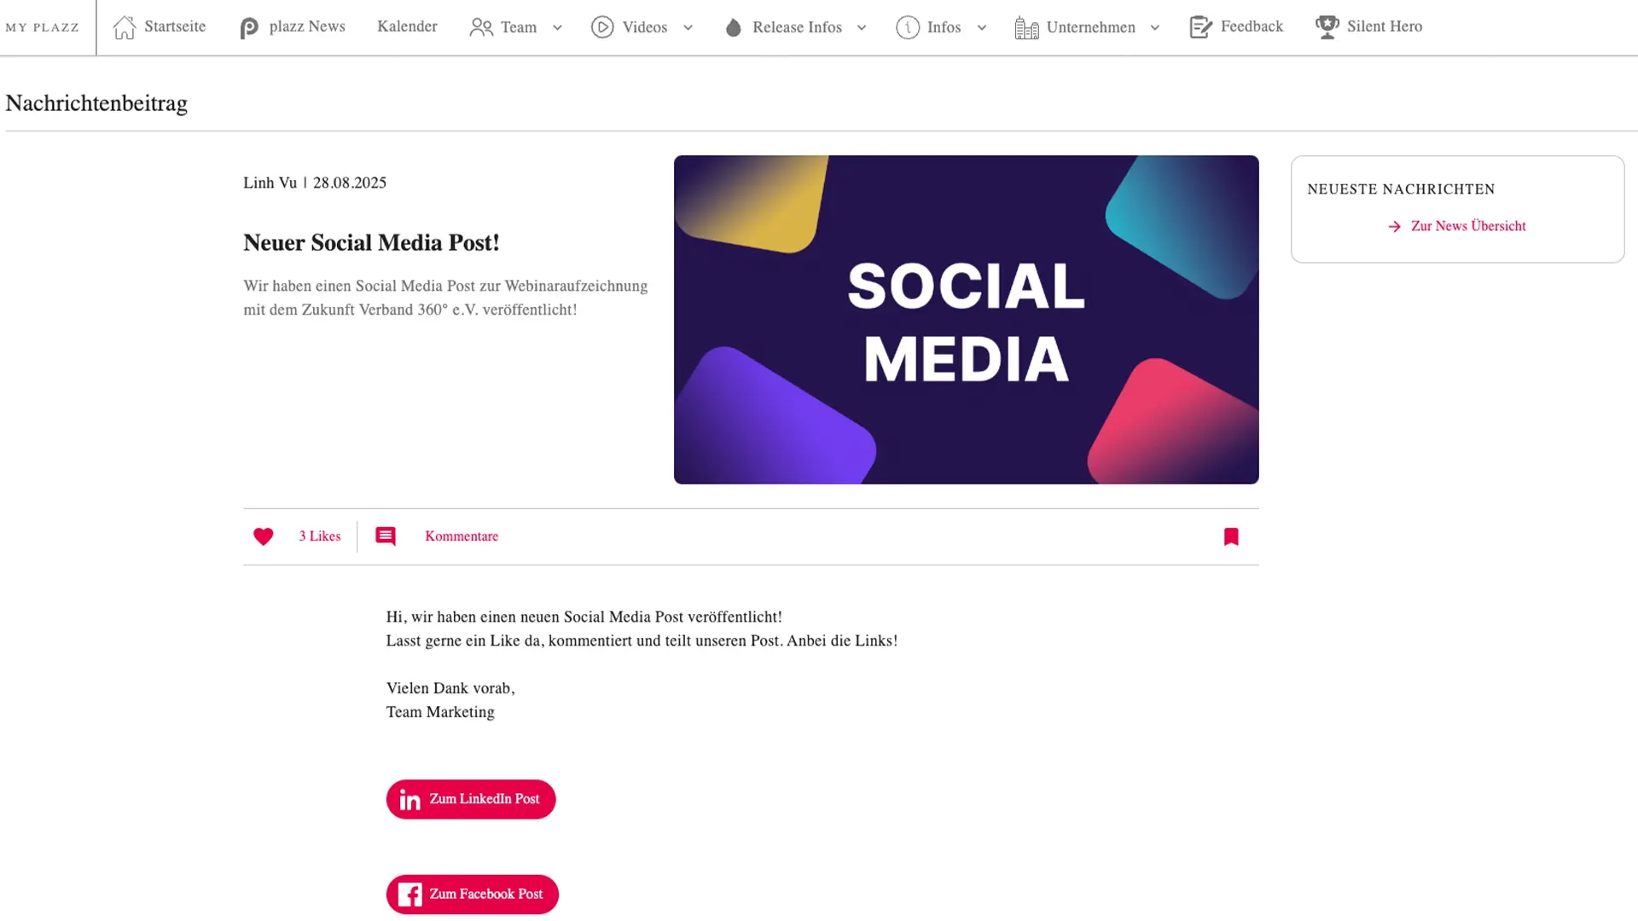The width and height of the screenshot is (1638, 921).
Task: Open the Silent Hero page
Action: point(1385,26)
